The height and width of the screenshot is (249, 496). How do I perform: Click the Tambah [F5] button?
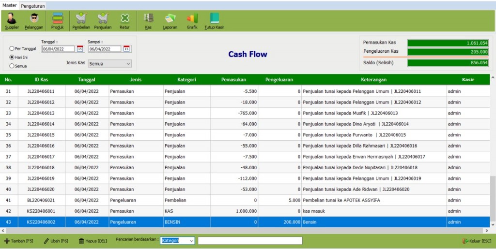point(18,241)
